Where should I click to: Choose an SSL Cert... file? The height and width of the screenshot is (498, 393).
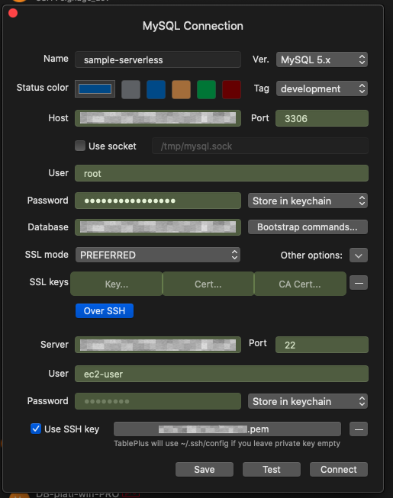tap(208, 284)
